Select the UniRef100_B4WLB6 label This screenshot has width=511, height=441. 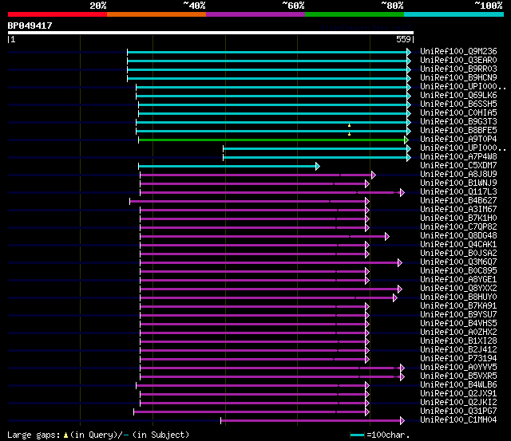pos(458,385)
